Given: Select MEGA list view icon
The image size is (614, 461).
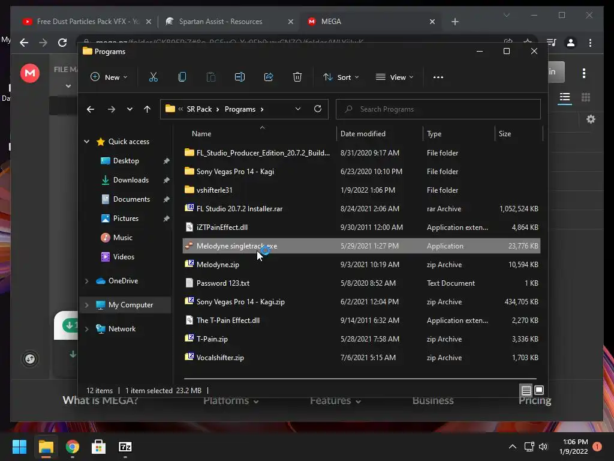Looking at the screenshot, I should pyautogui.click(x=565, y=97).
